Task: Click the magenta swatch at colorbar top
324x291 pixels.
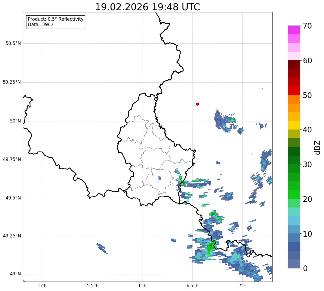Action: 294,30
